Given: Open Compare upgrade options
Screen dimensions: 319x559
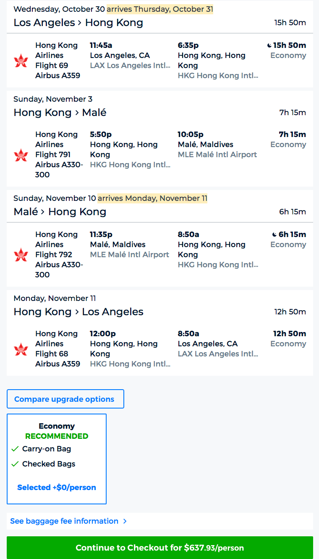Looking at the screenshot, I should pos(65,399).
